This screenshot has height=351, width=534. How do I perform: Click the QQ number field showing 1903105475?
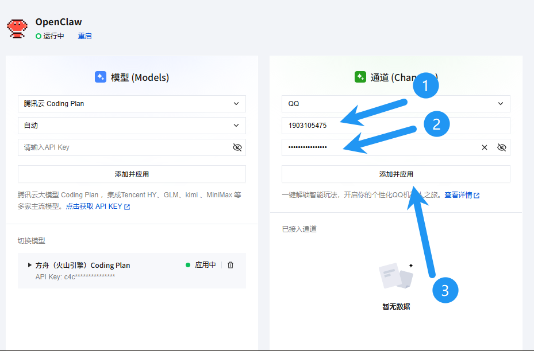395,126
